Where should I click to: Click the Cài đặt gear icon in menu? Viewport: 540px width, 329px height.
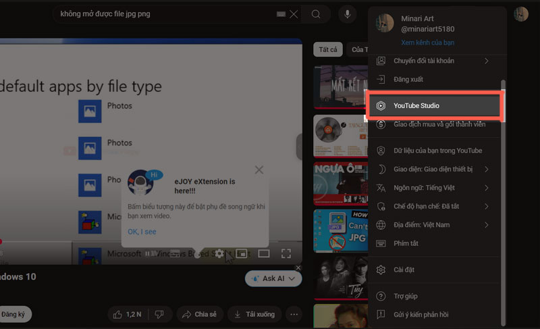(381, 270)
